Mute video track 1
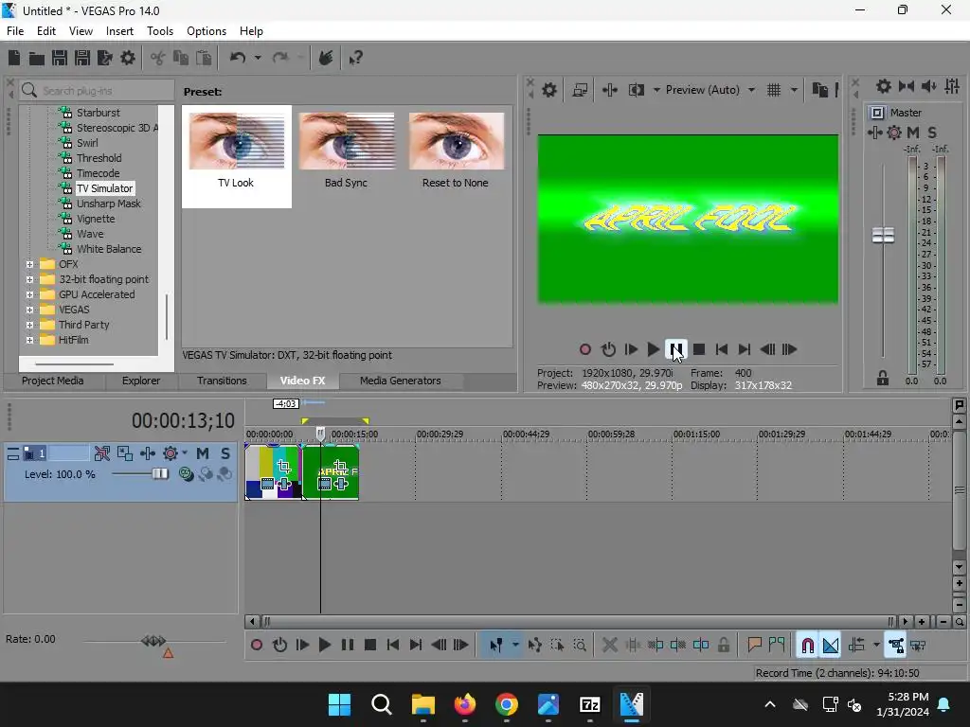This screenshot has width=970, height=727. click(x=203, y=453)
